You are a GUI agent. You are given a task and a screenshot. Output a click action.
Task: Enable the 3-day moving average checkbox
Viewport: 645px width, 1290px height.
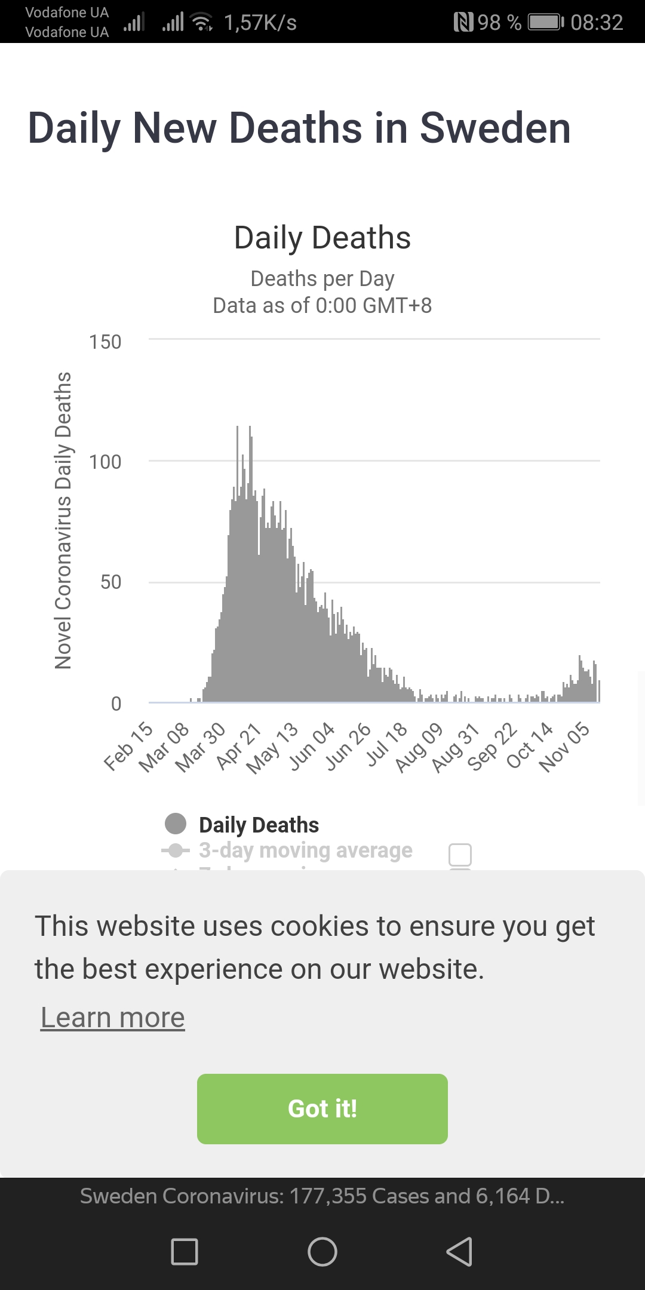point(460,855)
